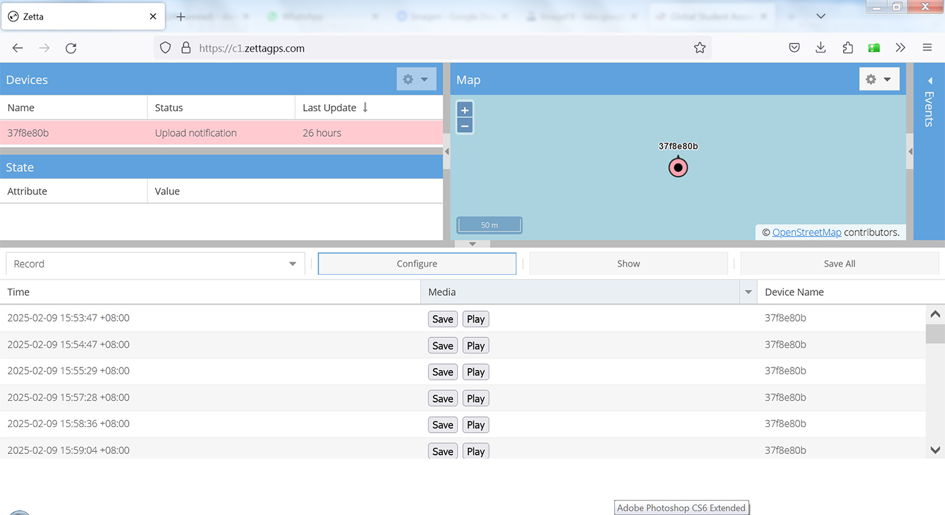Image resolution: width=945 pixels, height=515 pixels.
Task: Click the Configure button
Action: (x=417, y=264)
